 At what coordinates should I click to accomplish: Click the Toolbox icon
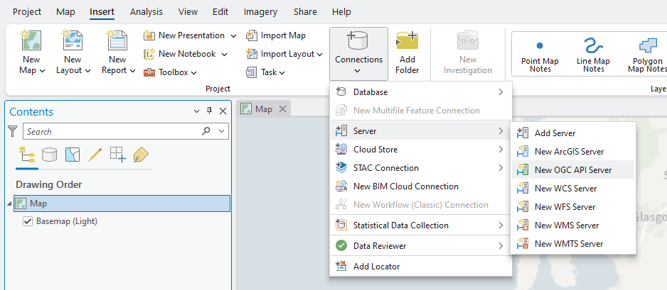coord(149,72)
